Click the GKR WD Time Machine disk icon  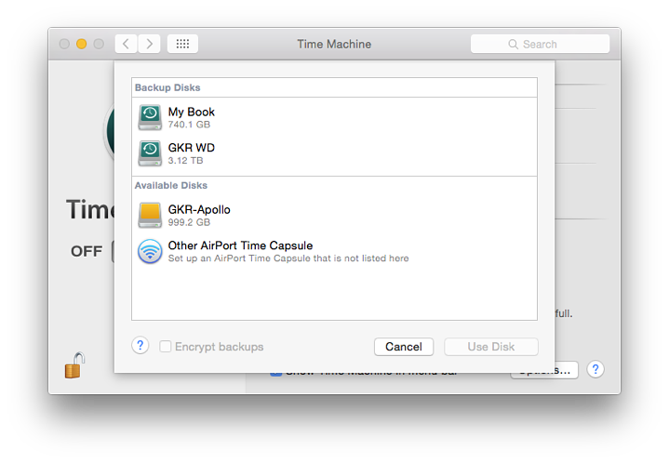point(150,153)
